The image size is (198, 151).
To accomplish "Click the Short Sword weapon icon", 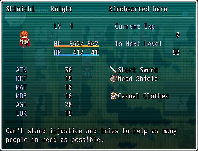I will pos(113,70).
